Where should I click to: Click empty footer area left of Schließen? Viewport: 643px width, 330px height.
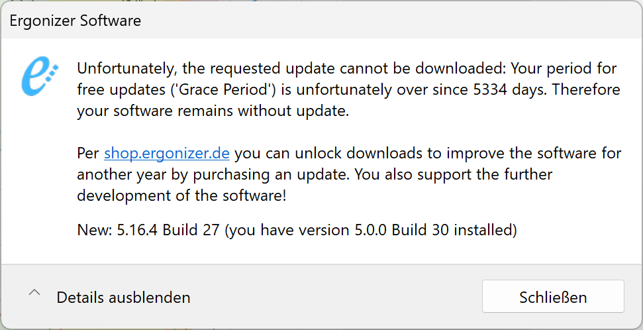tap(336, 297)
